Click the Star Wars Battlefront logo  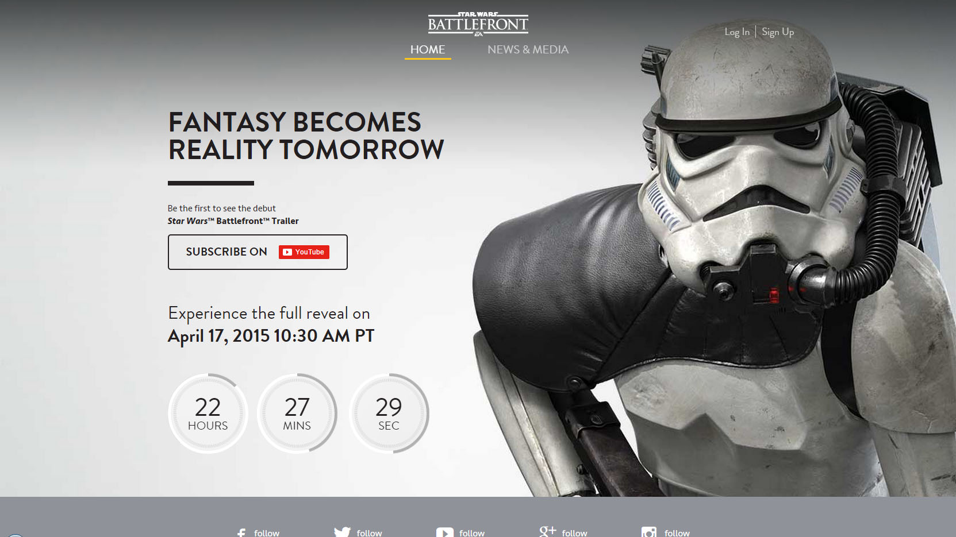point(478,24)
